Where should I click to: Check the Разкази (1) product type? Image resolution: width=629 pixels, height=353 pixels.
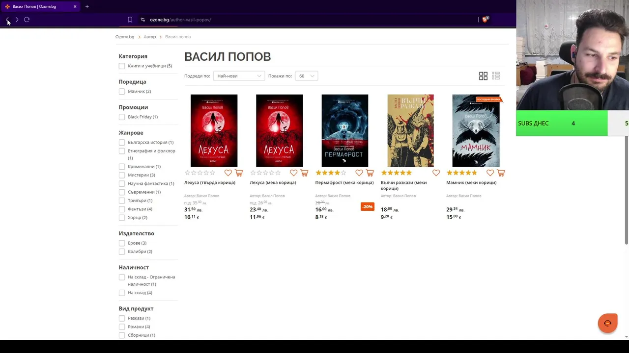pyautogui.click(x=122, y=318)
